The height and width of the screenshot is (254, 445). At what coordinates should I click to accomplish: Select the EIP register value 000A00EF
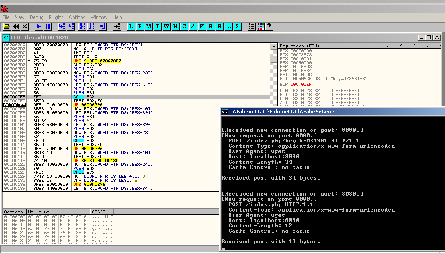(x=302, y=84)
